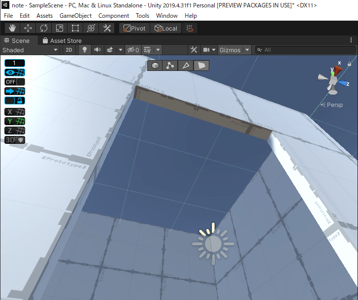The image size is (358, 300).
Task: Switch to the Asset Store tab
Action: [x=62, y=41]
